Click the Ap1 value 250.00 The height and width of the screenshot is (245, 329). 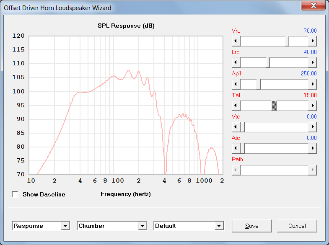tap(308, 73)
